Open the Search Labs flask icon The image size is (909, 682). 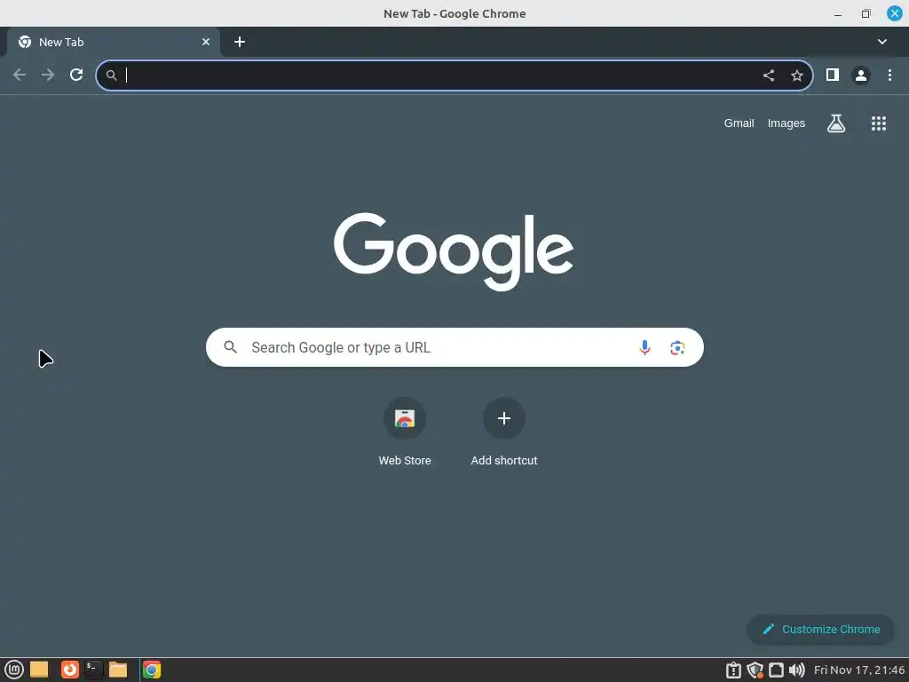pos(836,123)
